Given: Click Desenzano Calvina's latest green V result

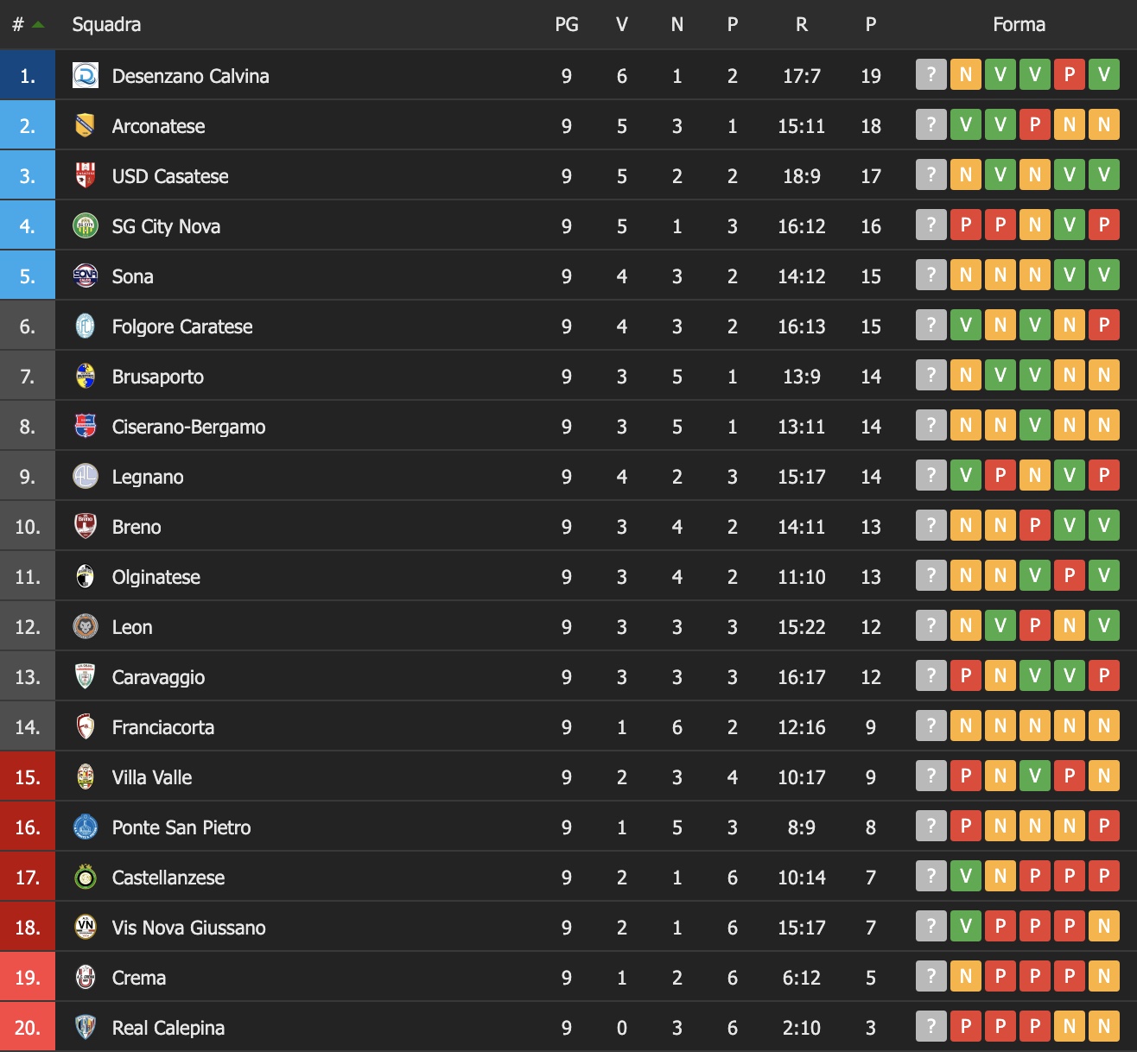Looking at the screenshot, I should (x=1104, y=75).
